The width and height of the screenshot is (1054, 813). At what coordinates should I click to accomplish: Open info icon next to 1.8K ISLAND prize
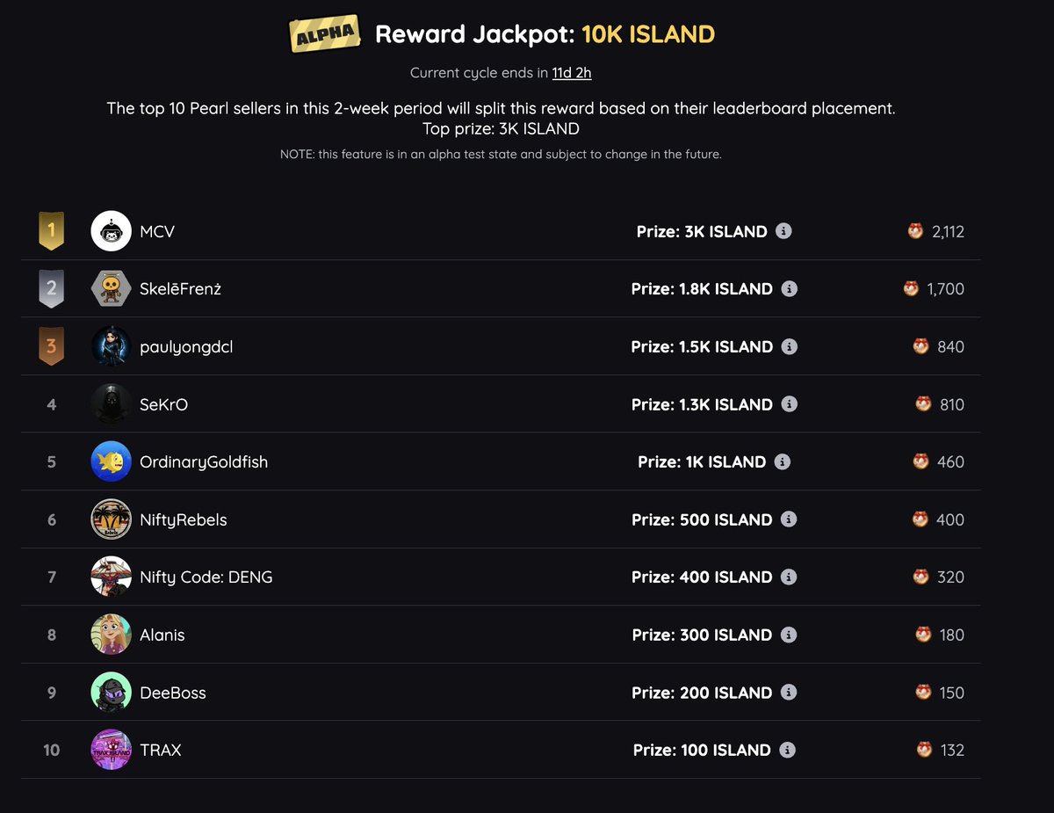tap(790, 288)
